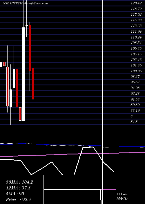Click the small white doji candle near 113.63
Screen dimensions: 145x204
(27, 26)
